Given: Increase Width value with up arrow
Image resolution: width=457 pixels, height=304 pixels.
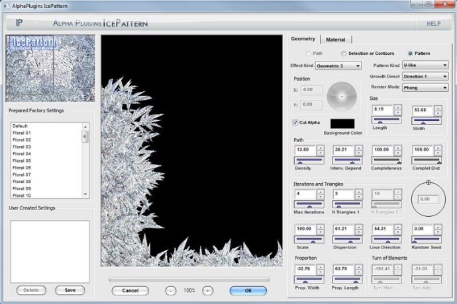Looking at the screenshot, I should pyautogui.click(x=438, y=108).
